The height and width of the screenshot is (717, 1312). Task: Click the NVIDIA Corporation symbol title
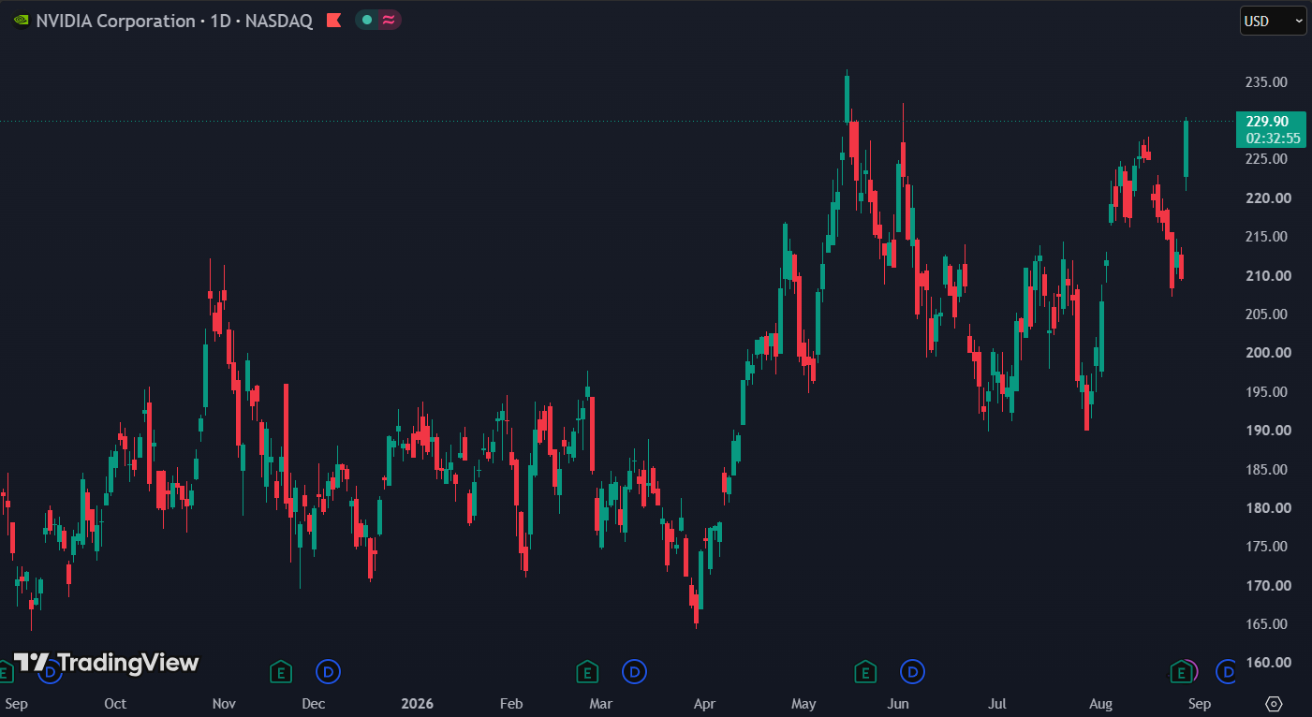tap(115, 21)
